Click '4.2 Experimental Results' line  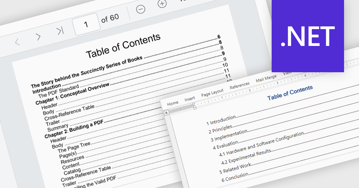coord(246,157)
